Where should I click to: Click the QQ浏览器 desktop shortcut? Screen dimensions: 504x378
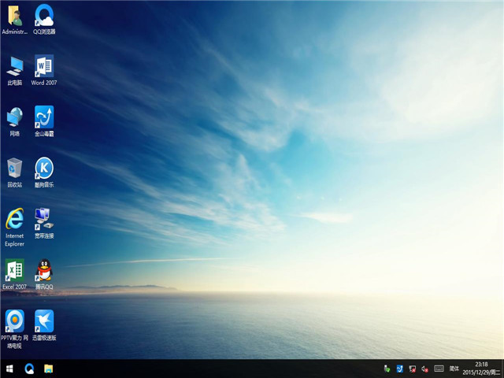point(44,15)
